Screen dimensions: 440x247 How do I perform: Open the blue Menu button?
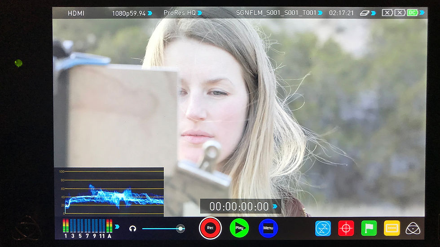coord(268,228)
